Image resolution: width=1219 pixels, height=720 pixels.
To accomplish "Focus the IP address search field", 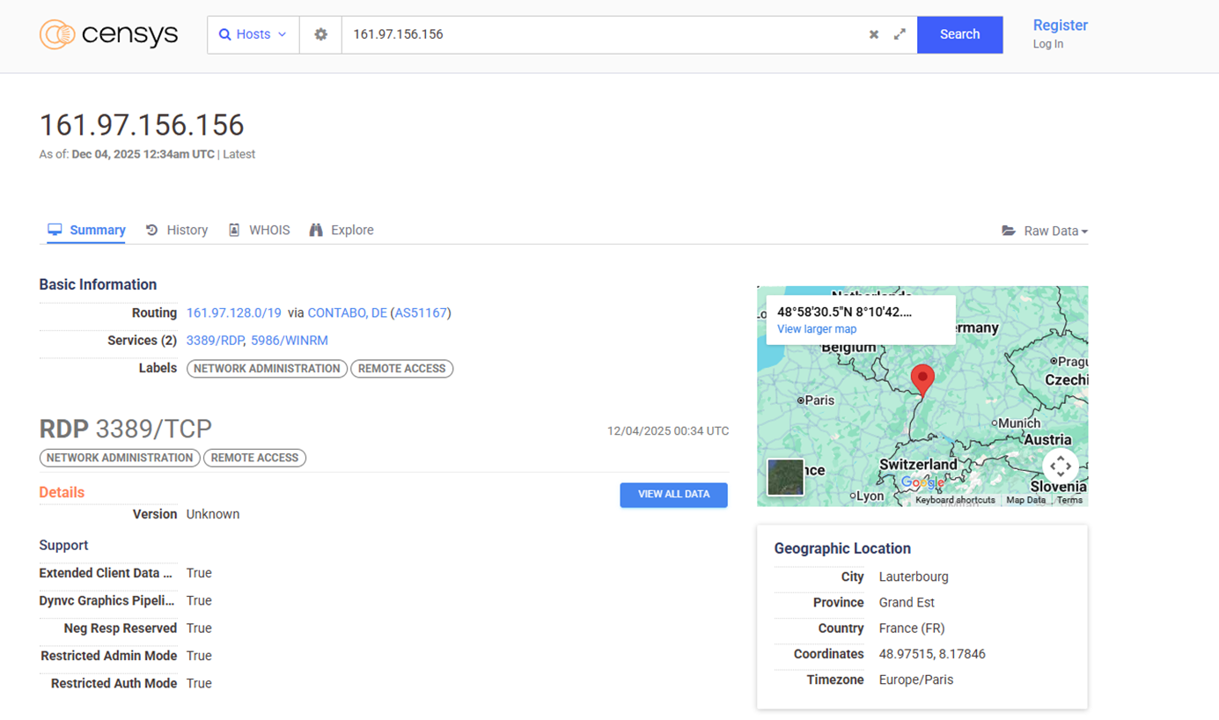I will click(x=598, y=34).
